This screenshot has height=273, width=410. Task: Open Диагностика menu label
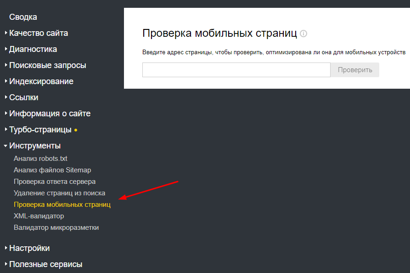(33, 49)
